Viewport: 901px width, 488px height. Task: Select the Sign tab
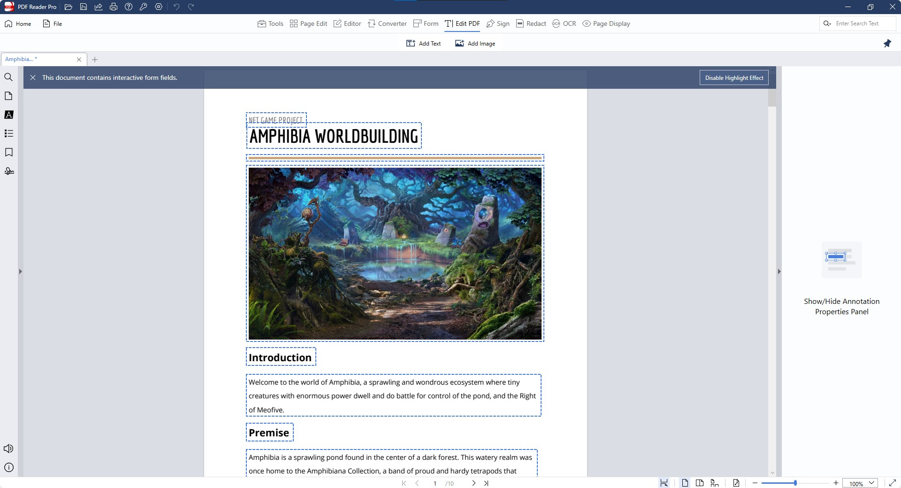(x=498, y=23)
